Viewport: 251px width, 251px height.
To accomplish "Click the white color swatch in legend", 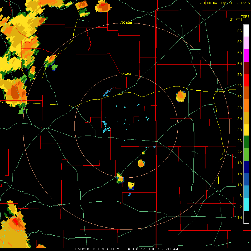I will tap(246, 31).
